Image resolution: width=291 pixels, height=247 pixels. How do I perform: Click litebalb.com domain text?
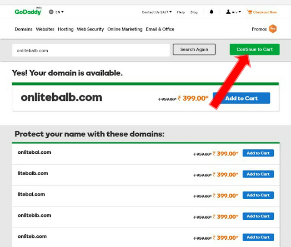(x=33, y=173)
